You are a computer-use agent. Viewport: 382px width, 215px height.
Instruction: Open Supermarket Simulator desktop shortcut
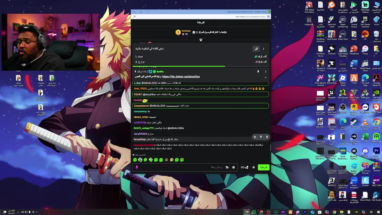tap(343, 51)
